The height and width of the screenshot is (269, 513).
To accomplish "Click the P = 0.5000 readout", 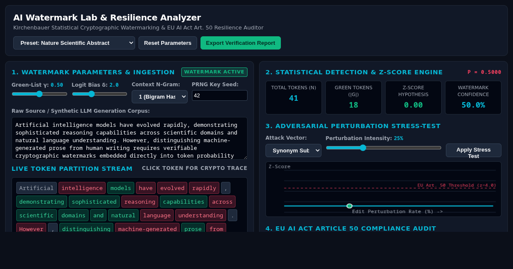I will 484,72.
